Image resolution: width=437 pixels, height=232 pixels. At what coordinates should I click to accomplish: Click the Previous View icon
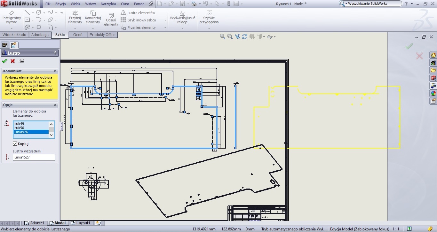point(237,36)
